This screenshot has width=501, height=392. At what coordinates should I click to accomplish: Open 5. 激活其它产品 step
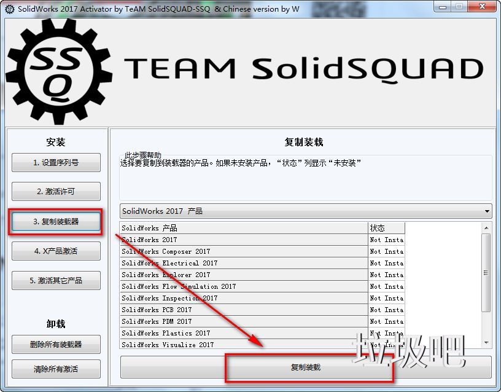coord(56,280)
